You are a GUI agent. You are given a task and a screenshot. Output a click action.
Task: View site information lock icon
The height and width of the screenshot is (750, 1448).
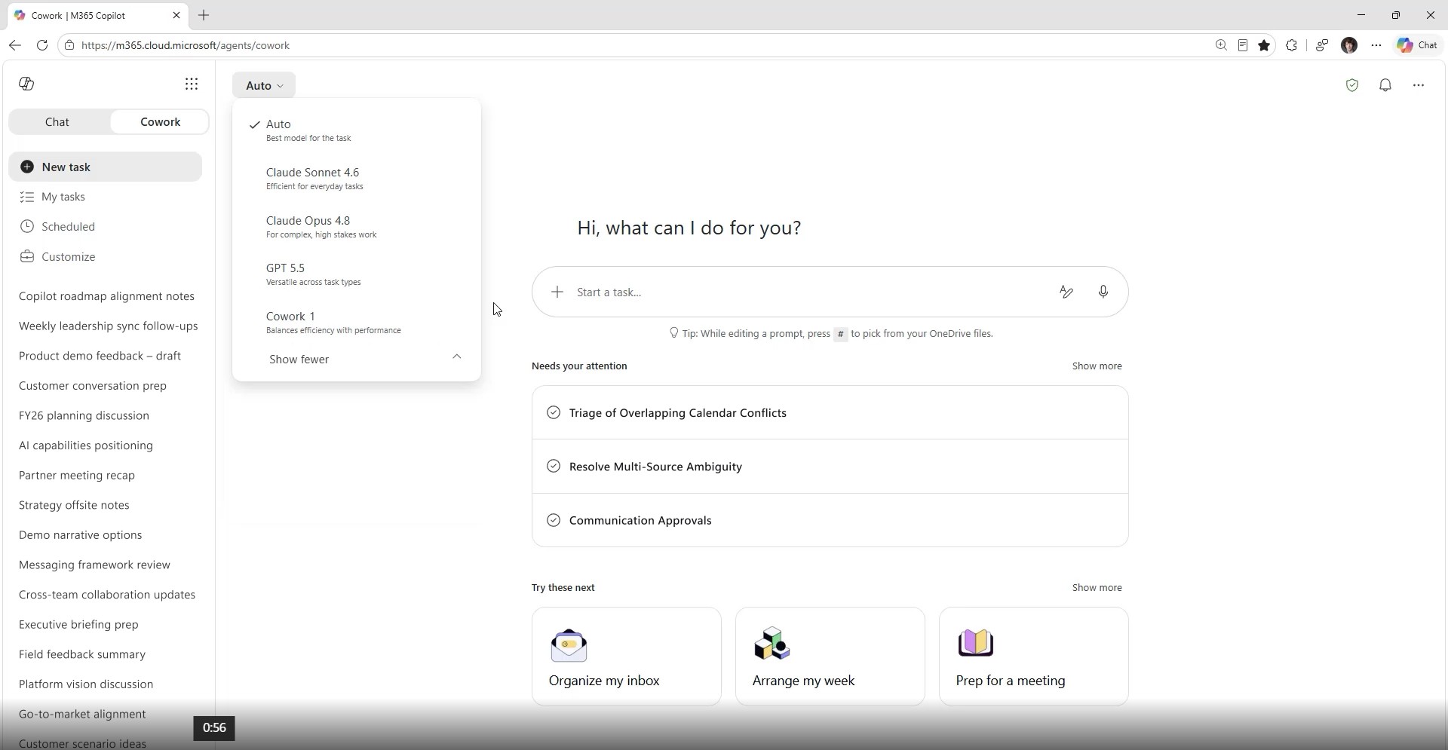(69, 45)
